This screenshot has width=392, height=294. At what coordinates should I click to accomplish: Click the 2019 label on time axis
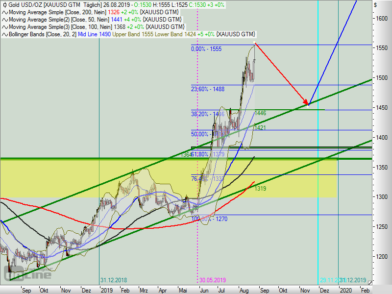point(107,290)
